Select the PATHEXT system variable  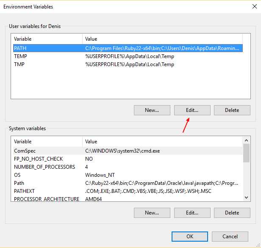(x=24, y=191)
